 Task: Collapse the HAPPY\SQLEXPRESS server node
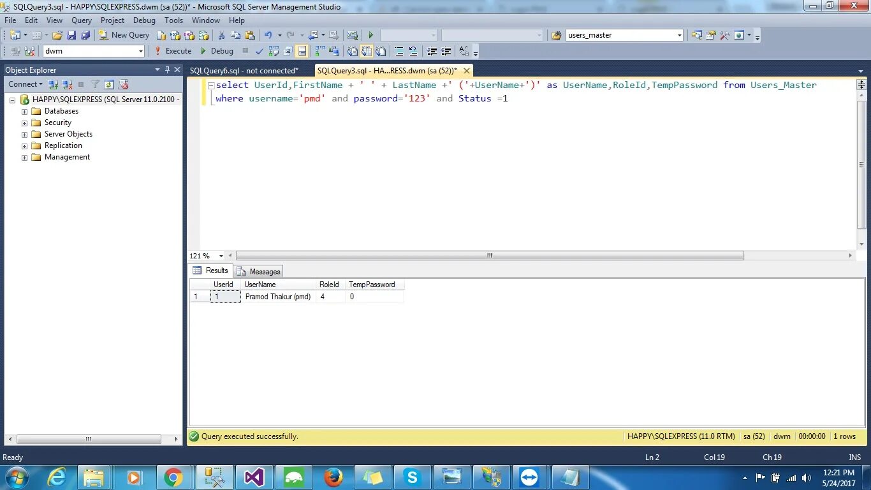tap(12, 100)
